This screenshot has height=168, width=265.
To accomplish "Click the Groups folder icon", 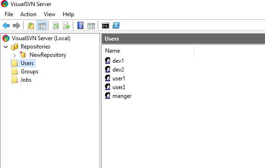I will (15, 72).
